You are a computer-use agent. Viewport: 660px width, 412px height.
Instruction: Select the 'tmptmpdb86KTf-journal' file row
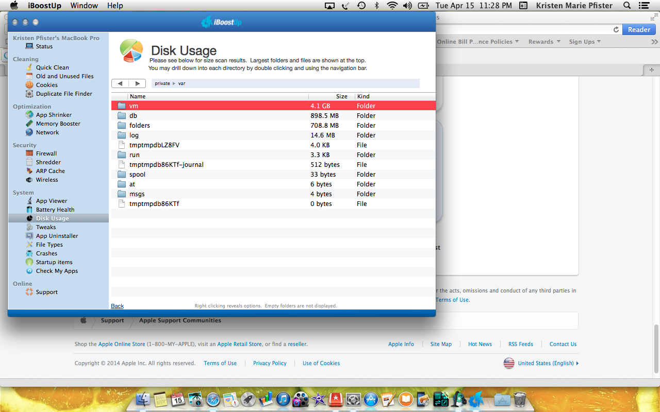[x=273, y=164]
